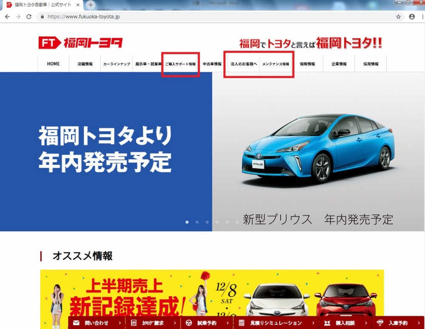The image size is (425, 329).
Task: Open a new tab with the plus button
Action: tap(91, 5)
